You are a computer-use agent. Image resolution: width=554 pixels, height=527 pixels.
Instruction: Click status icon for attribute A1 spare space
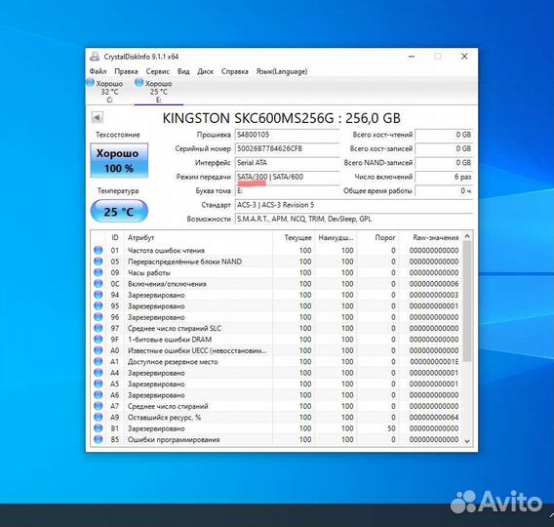point(99,362)
